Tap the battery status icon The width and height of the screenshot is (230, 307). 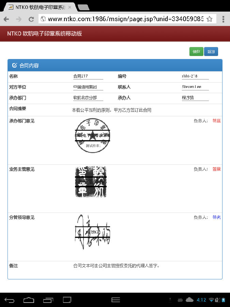pyautogui.click(x=223, y=300)
